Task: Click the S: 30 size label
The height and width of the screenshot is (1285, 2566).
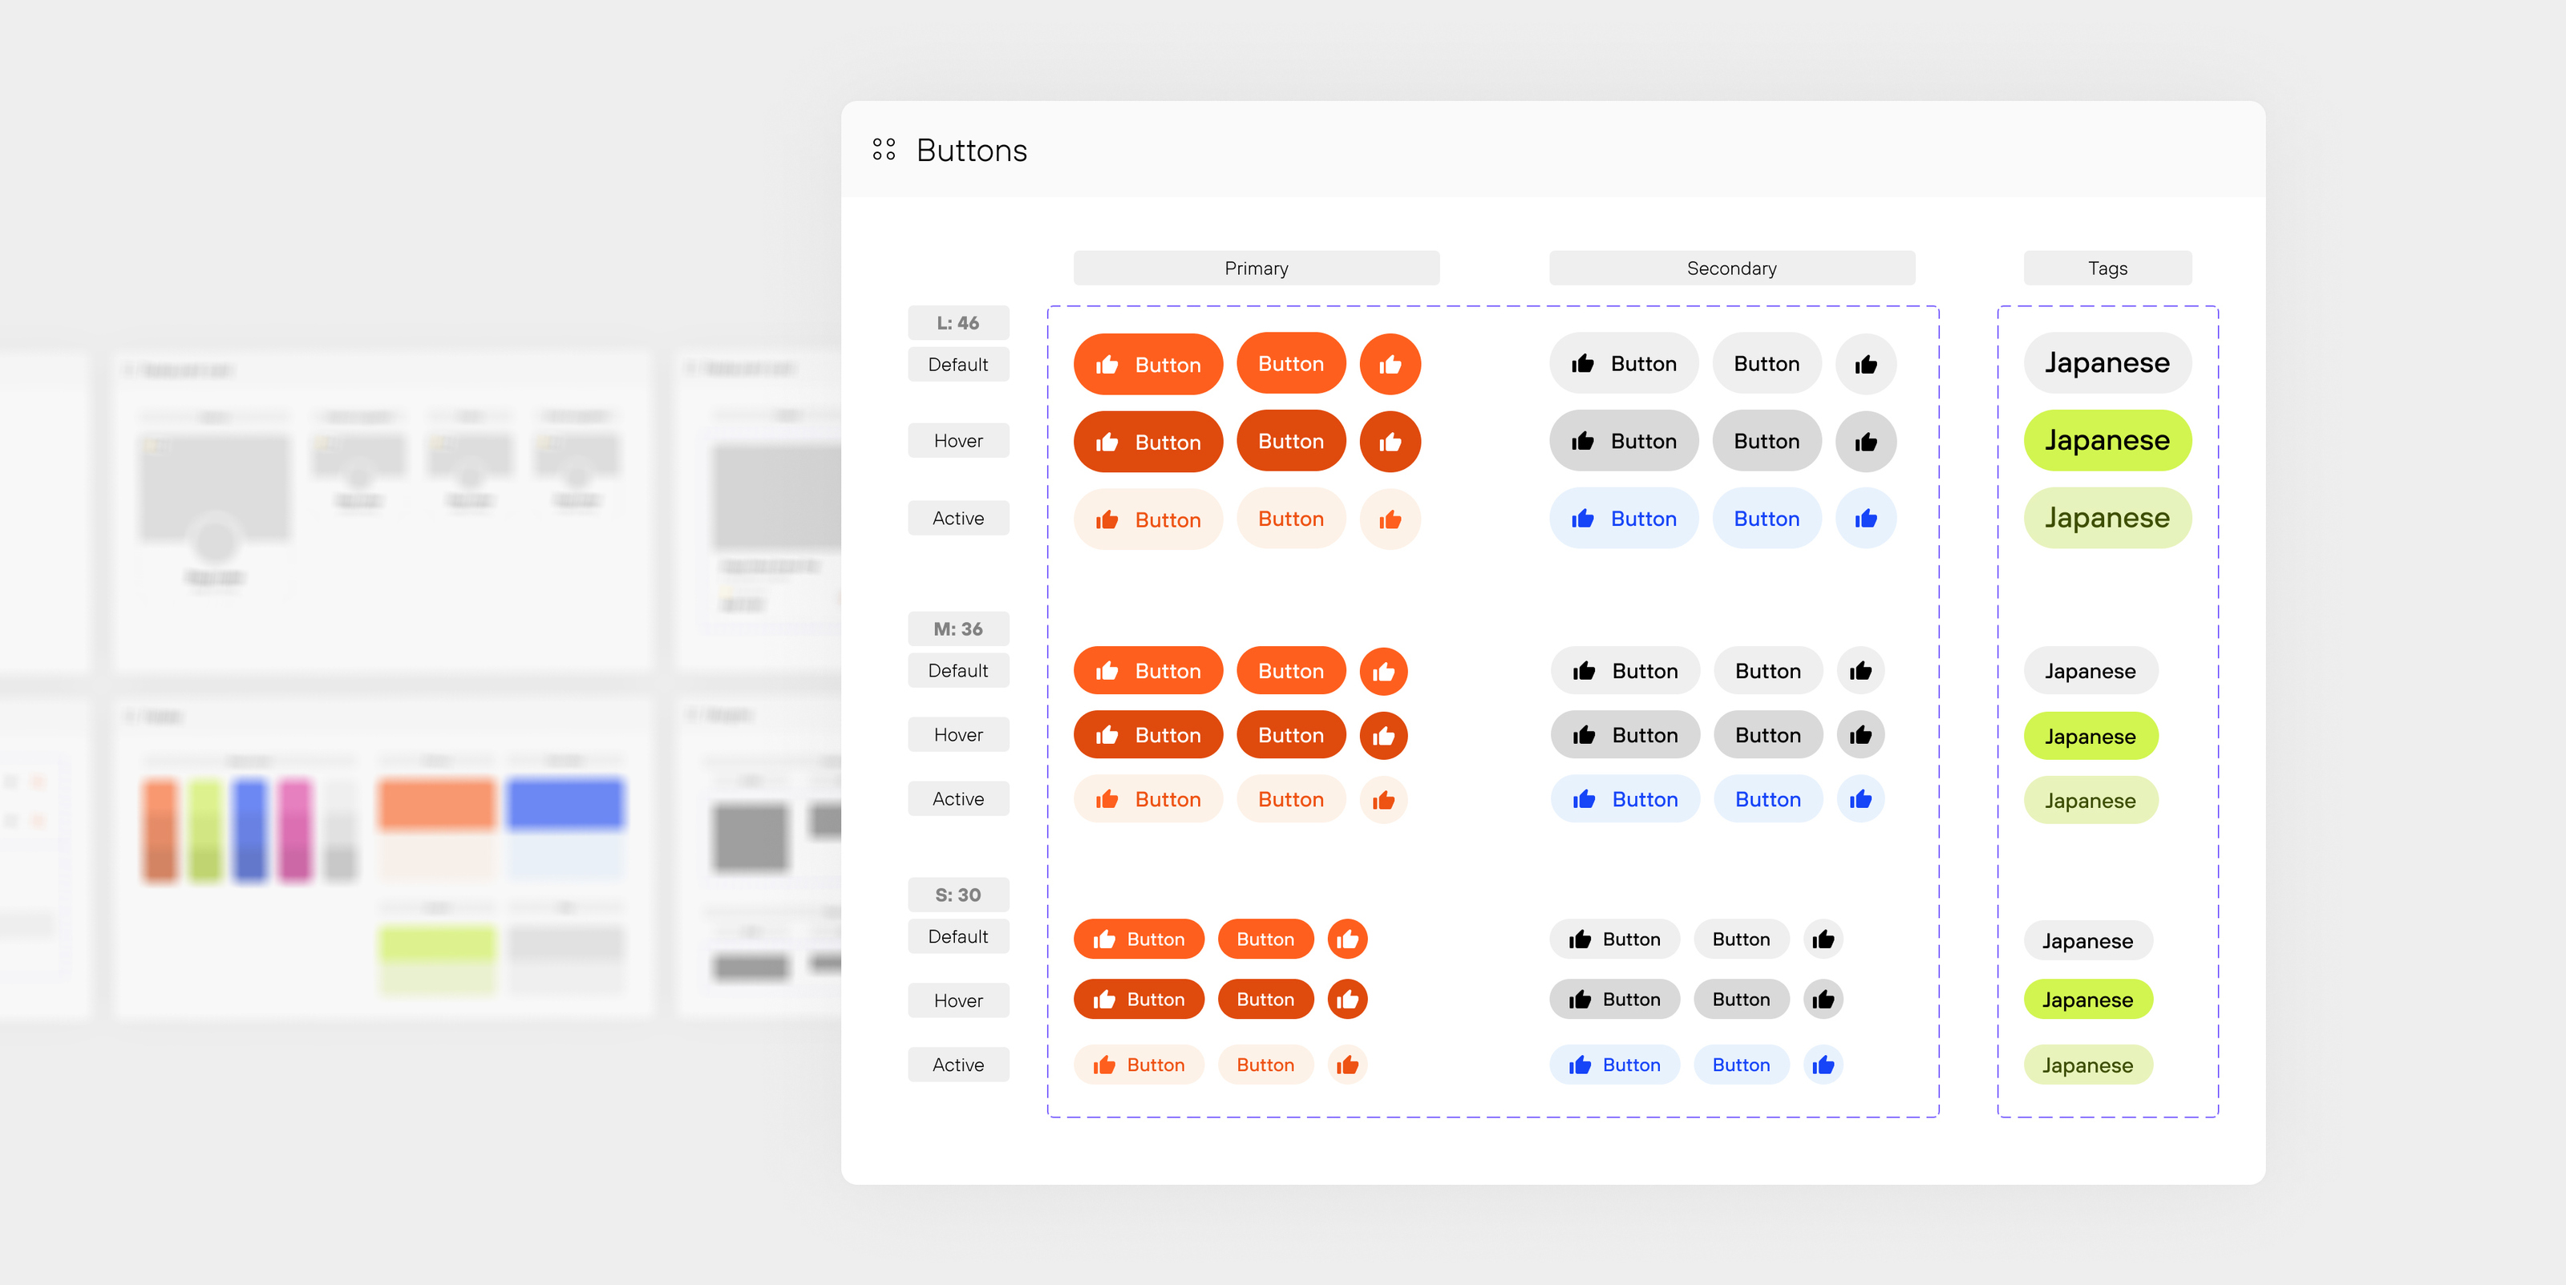Action: coord(957,895)
